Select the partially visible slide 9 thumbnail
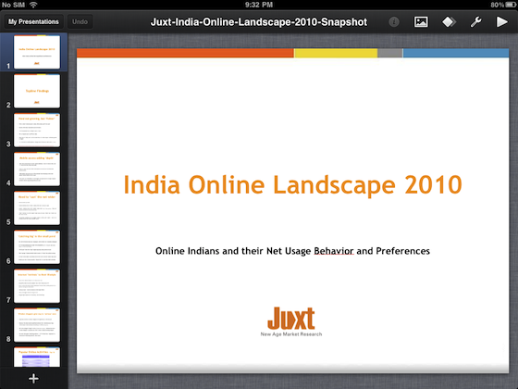 [x=37, y=357]
